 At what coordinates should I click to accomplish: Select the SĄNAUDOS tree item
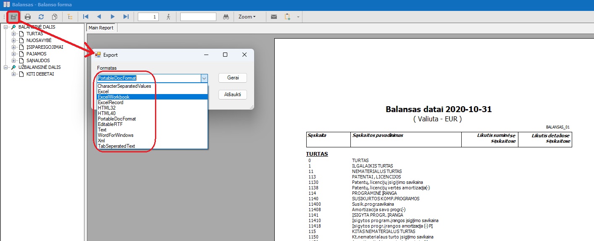click(38, 60)
